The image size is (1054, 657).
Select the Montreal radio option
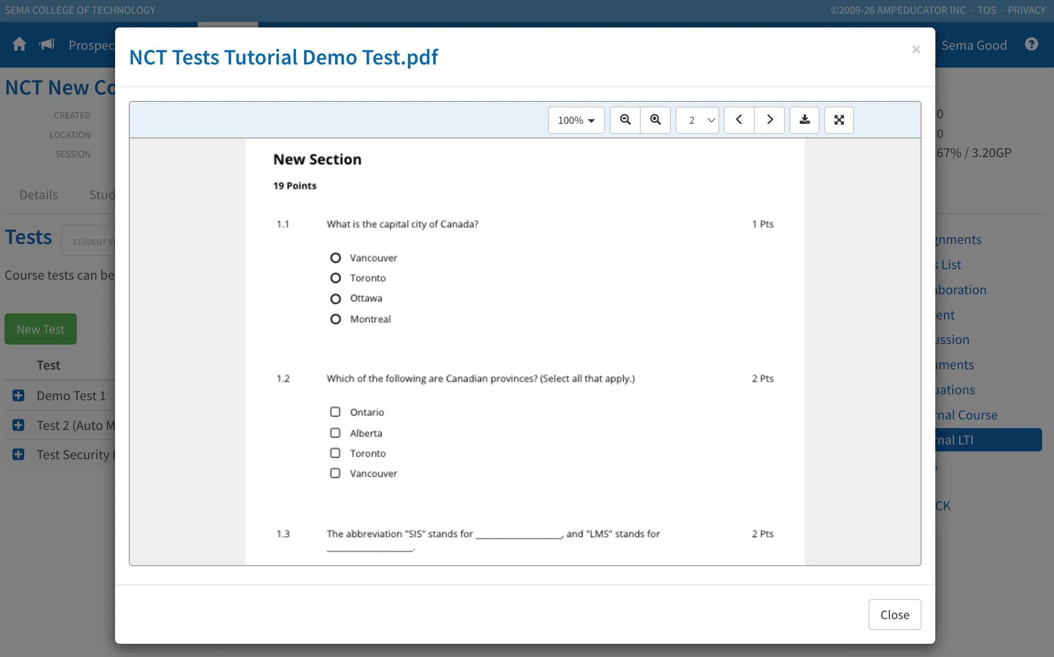[x=335, y=319]
